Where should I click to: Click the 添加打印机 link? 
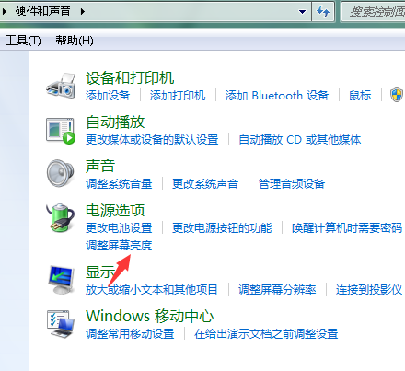click(x=178, y=96)
